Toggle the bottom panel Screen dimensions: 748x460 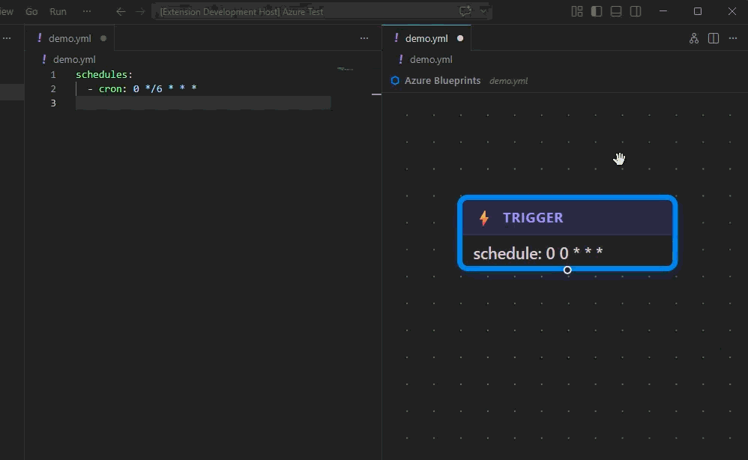(616, 11)
